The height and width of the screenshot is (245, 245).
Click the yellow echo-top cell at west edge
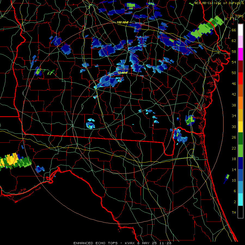(x=10, y=160)
